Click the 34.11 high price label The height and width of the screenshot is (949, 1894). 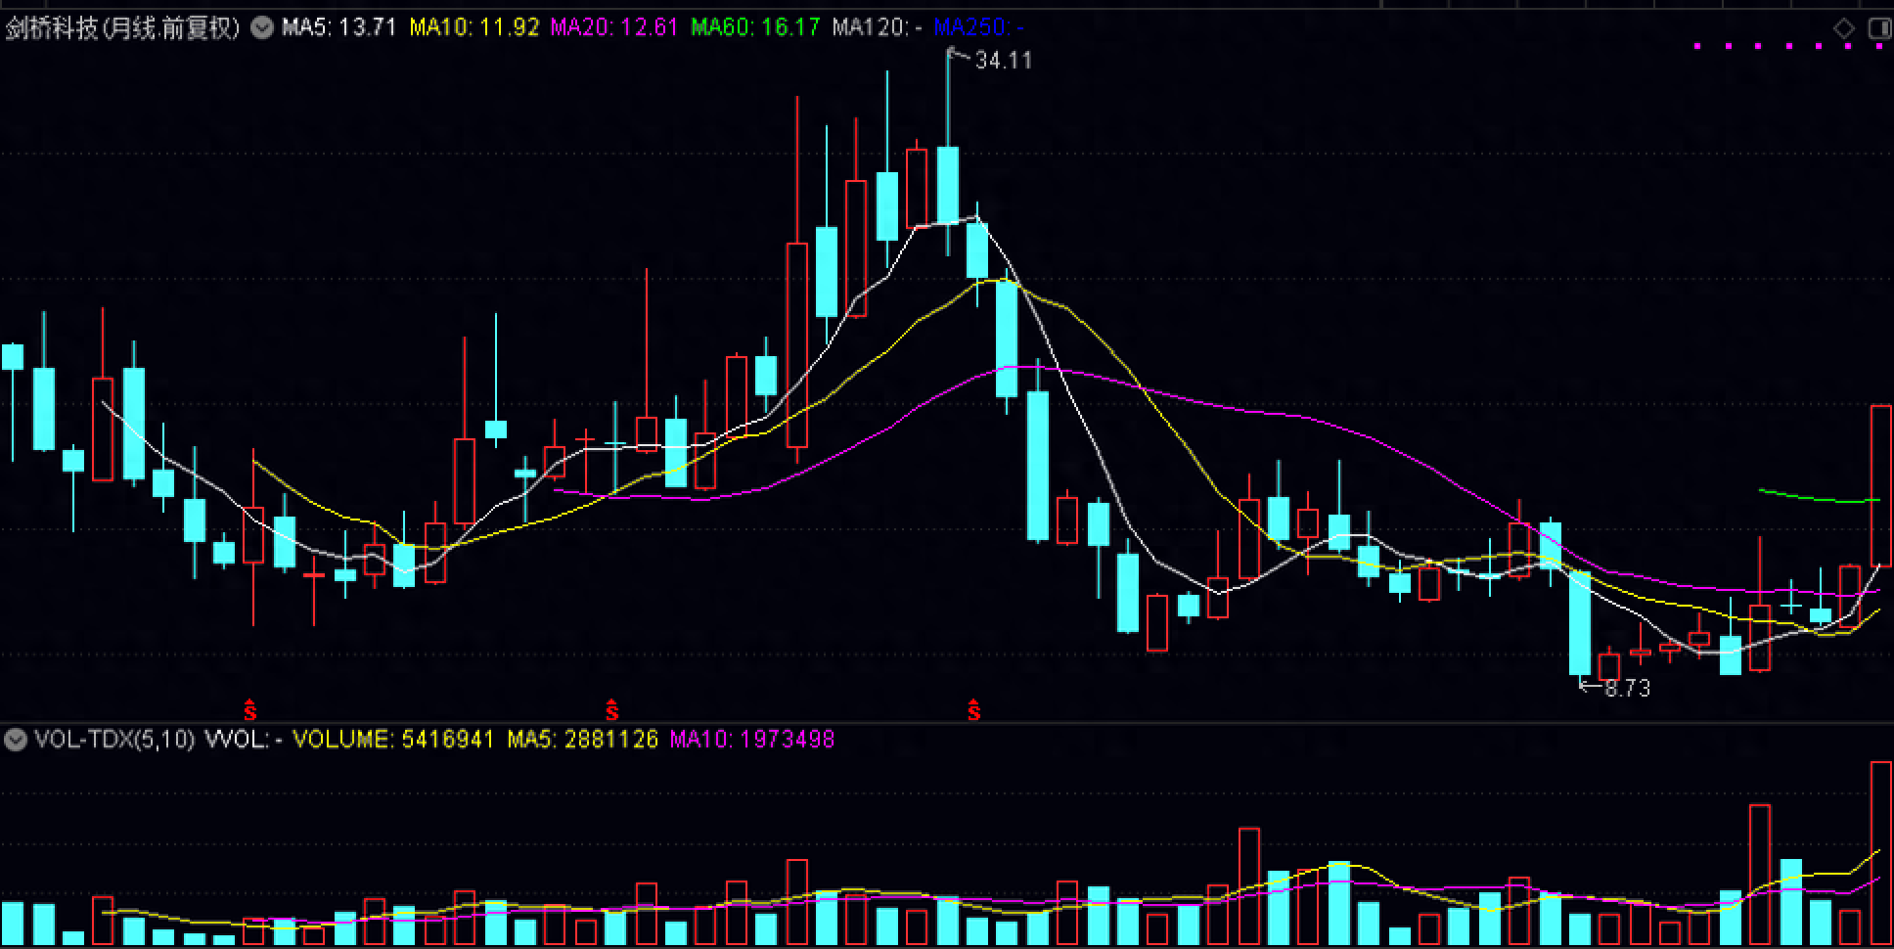point(1004,61)
